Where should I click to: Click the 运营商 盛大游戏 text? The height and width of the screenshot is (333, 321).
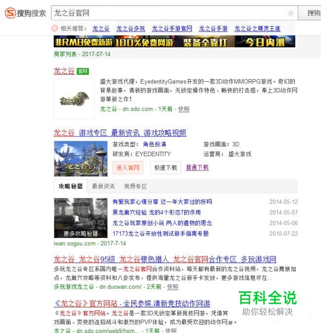[x=227, y=154]
